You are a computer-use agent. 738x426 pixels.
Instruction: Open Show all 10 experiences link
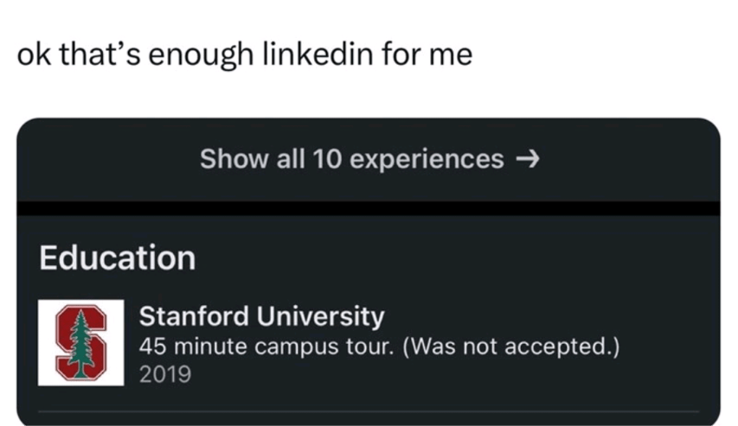369,159
